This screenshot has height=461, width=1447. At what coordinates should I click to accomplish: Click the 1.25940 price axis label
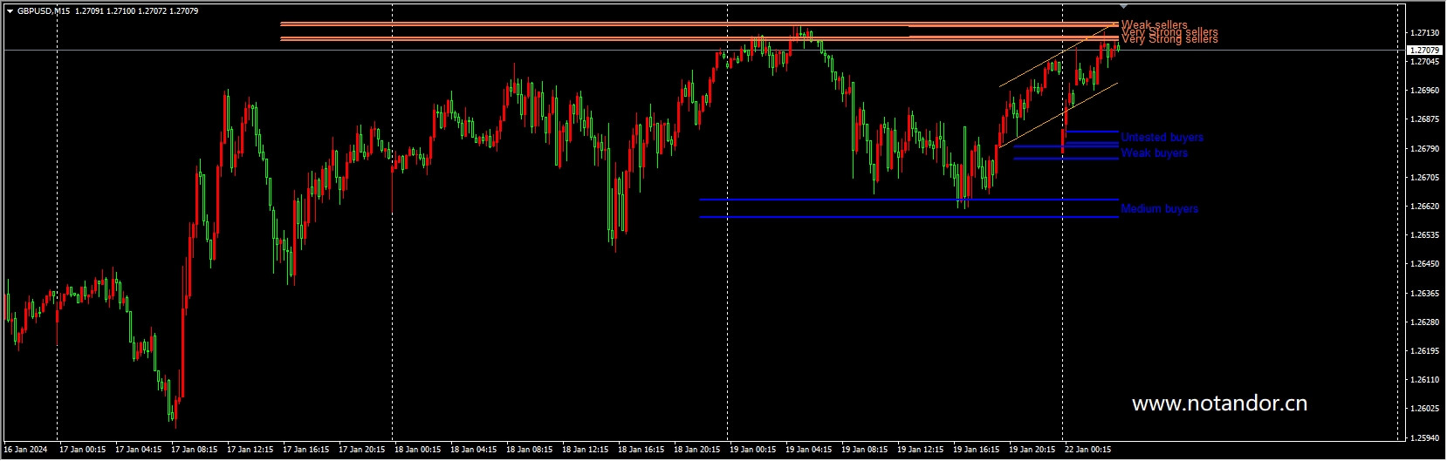pyautogui.click(x=1424, y=438)
